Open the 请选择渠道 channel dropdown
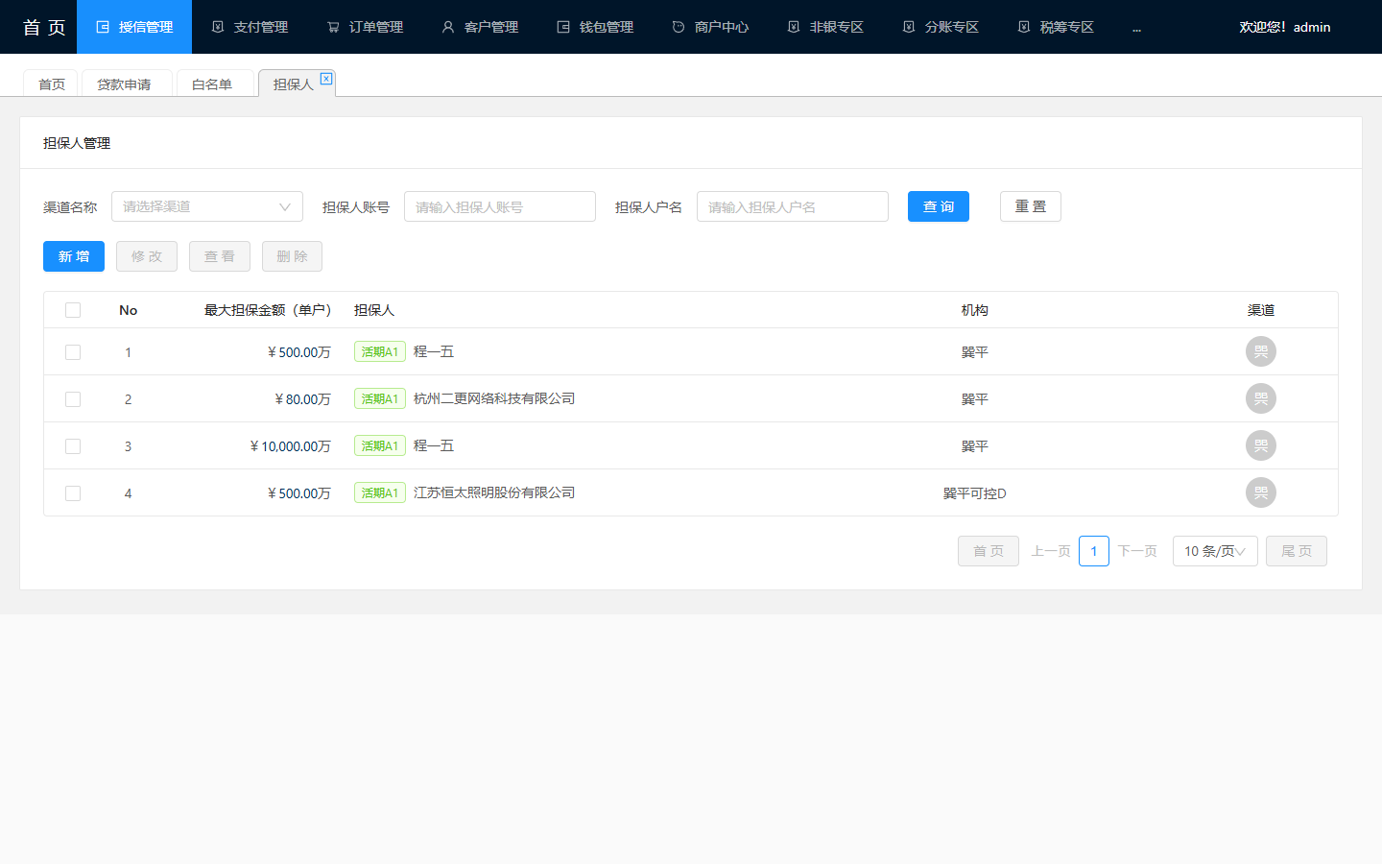Viewport: 1382px width, 864px height. [x=207, y=206]
